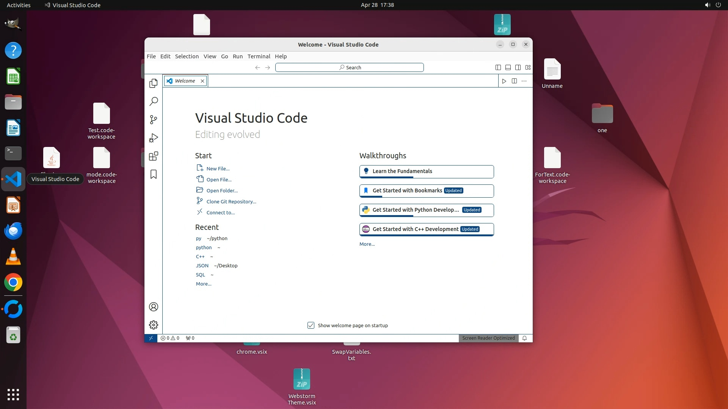Click the notifications bell in status bar

(524, 338)
